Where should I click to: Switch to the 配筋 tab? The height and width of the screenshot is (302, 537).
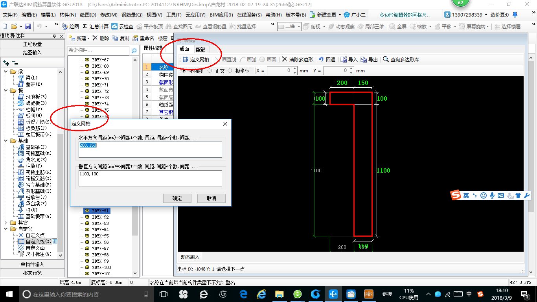(200, 50)
